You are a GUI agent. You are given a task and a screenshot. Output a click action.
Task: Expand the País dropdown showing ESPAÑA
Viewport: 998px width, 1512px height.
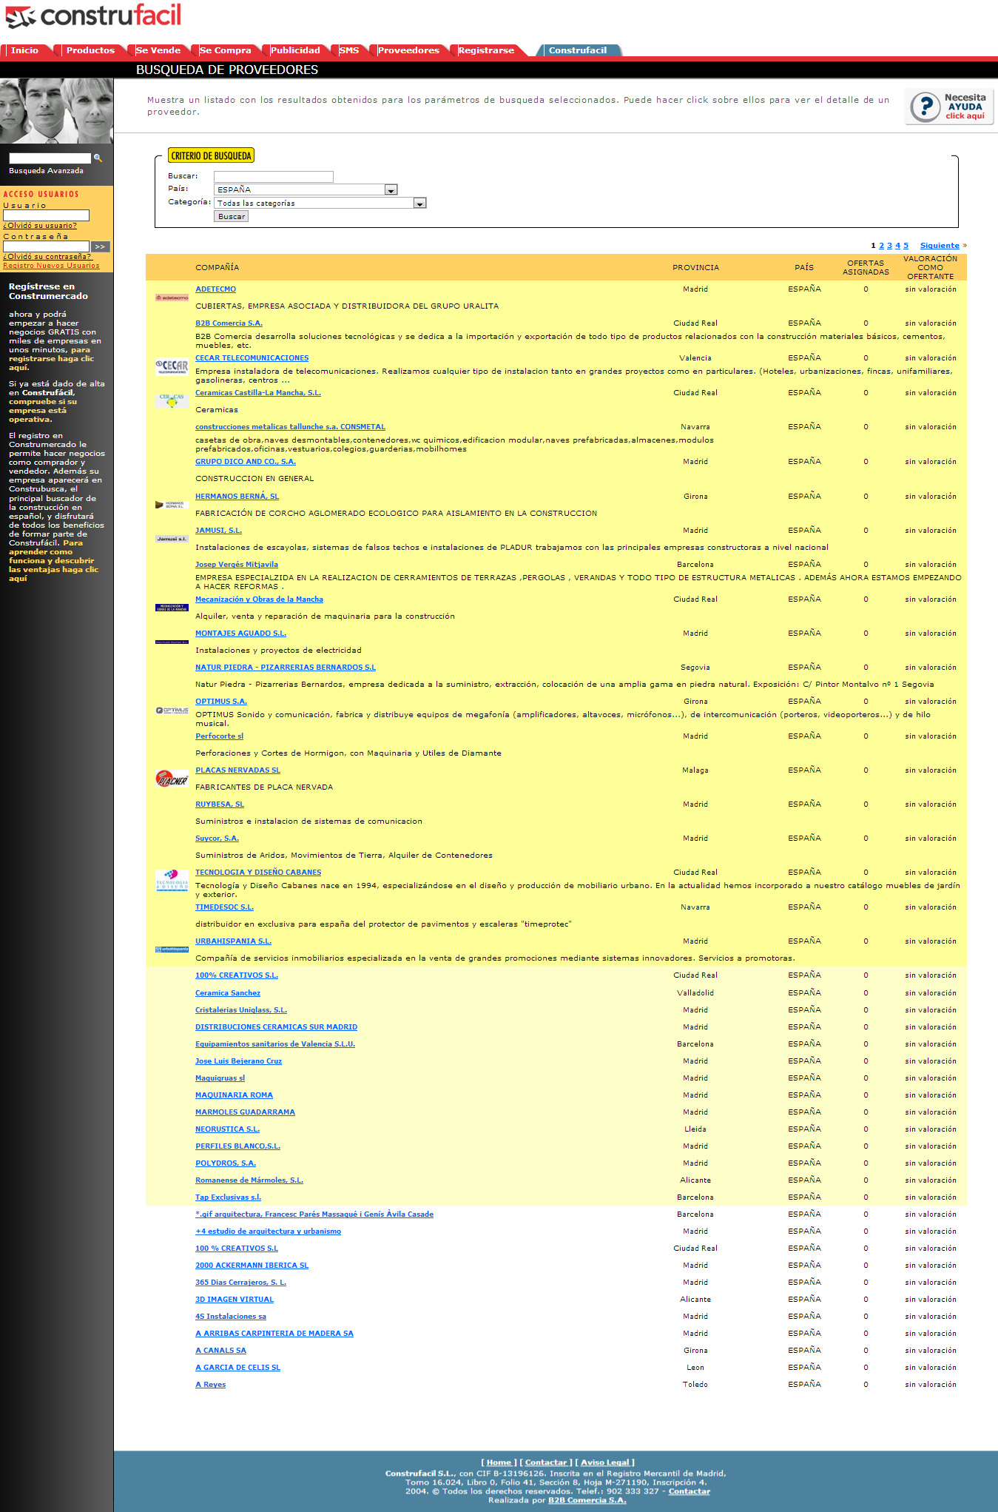point(391,190)
